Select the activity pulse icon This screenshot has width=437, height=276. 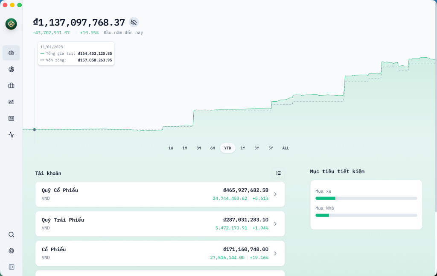click(x=11, y=135)
